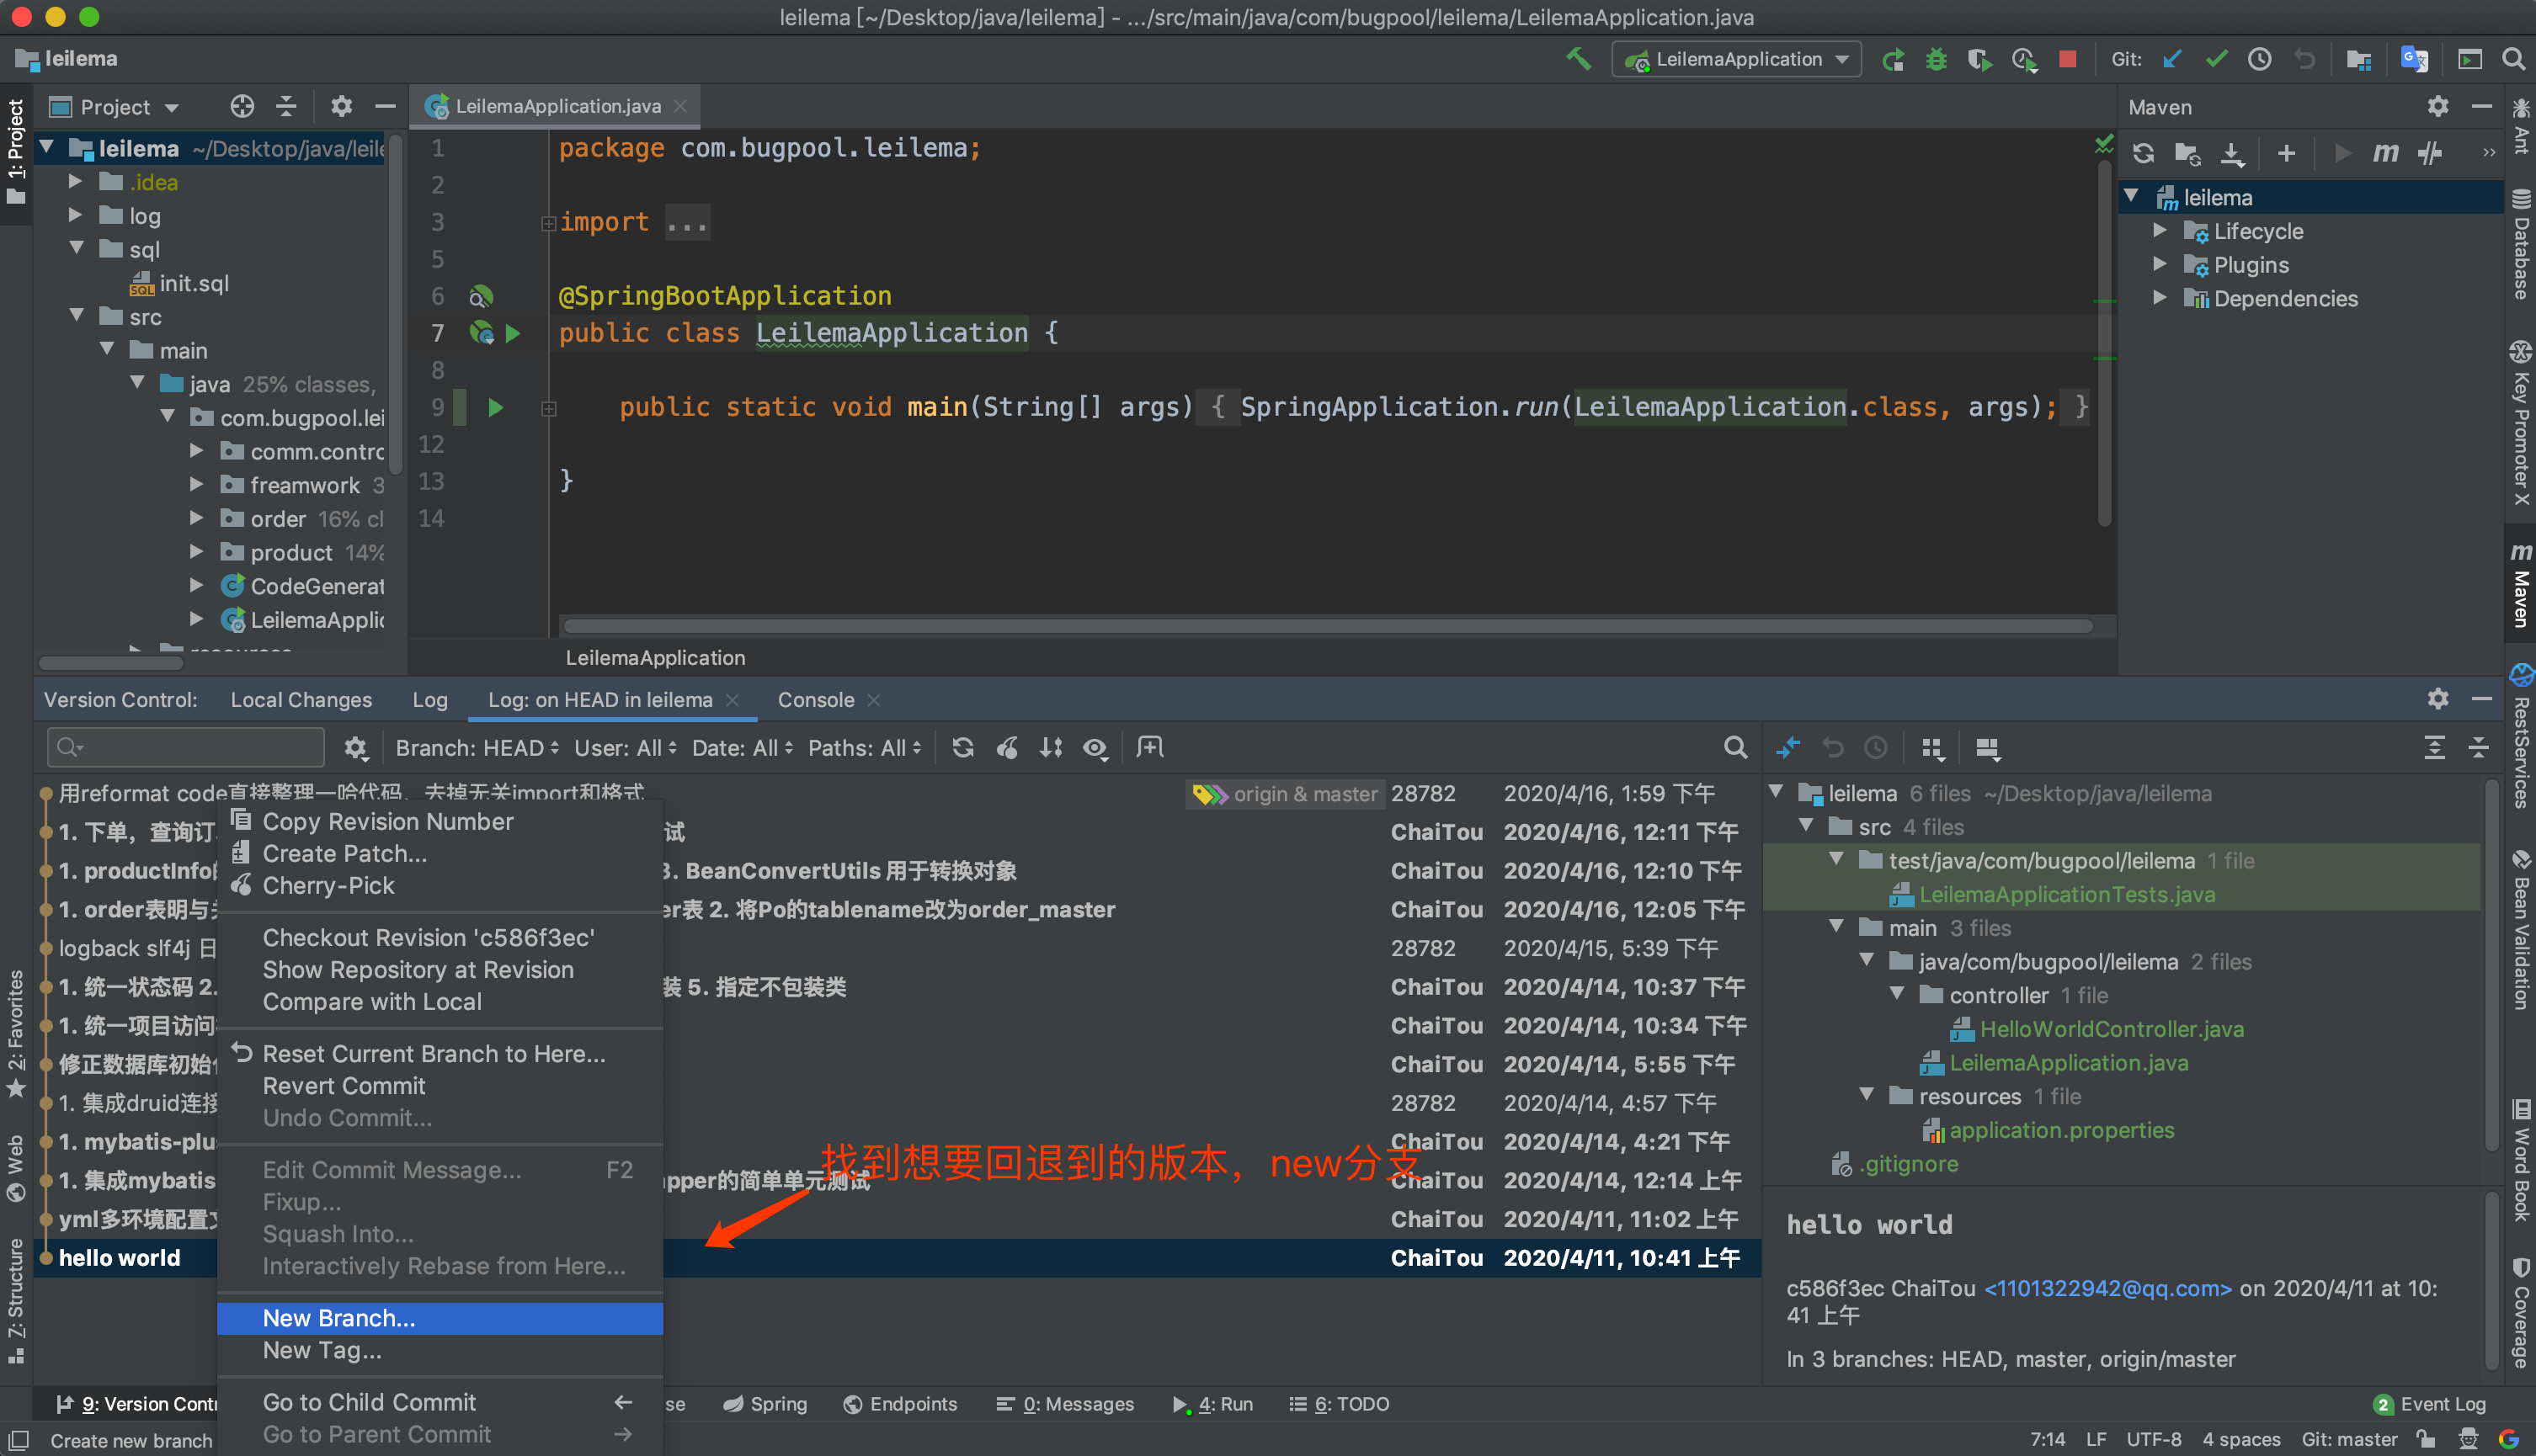The height and width of the screenshot is (1456, 2536).
Task: Open Search Everywhere with the magnifier icon
Action: [2515, 59]
